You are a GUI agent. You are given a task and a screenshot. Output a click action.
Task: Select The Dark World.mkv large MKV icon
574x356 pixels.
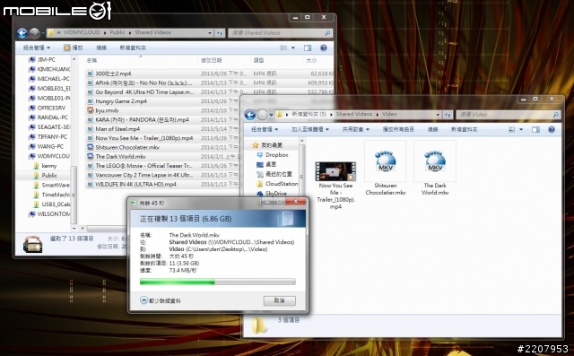(434, 161)
